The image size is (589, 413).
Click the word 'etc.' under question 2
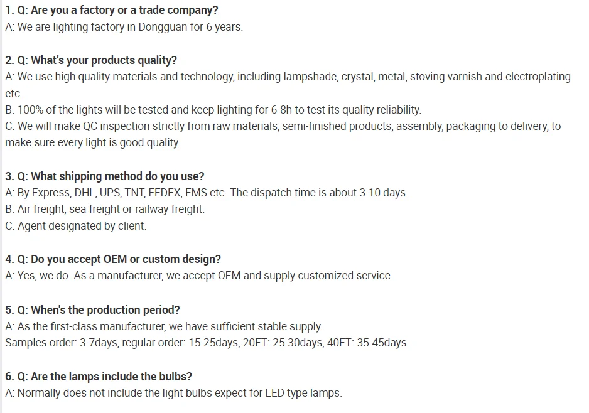[x=14, y=94]
